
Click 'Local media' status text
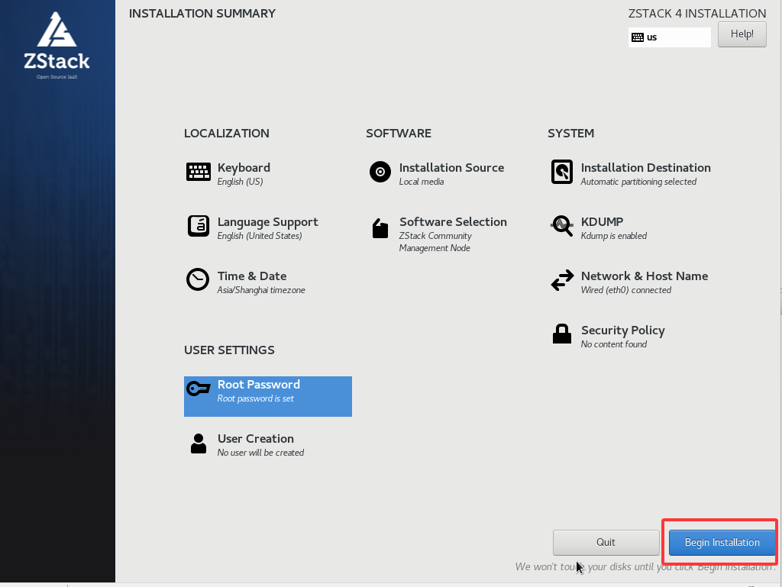point(421,182)
